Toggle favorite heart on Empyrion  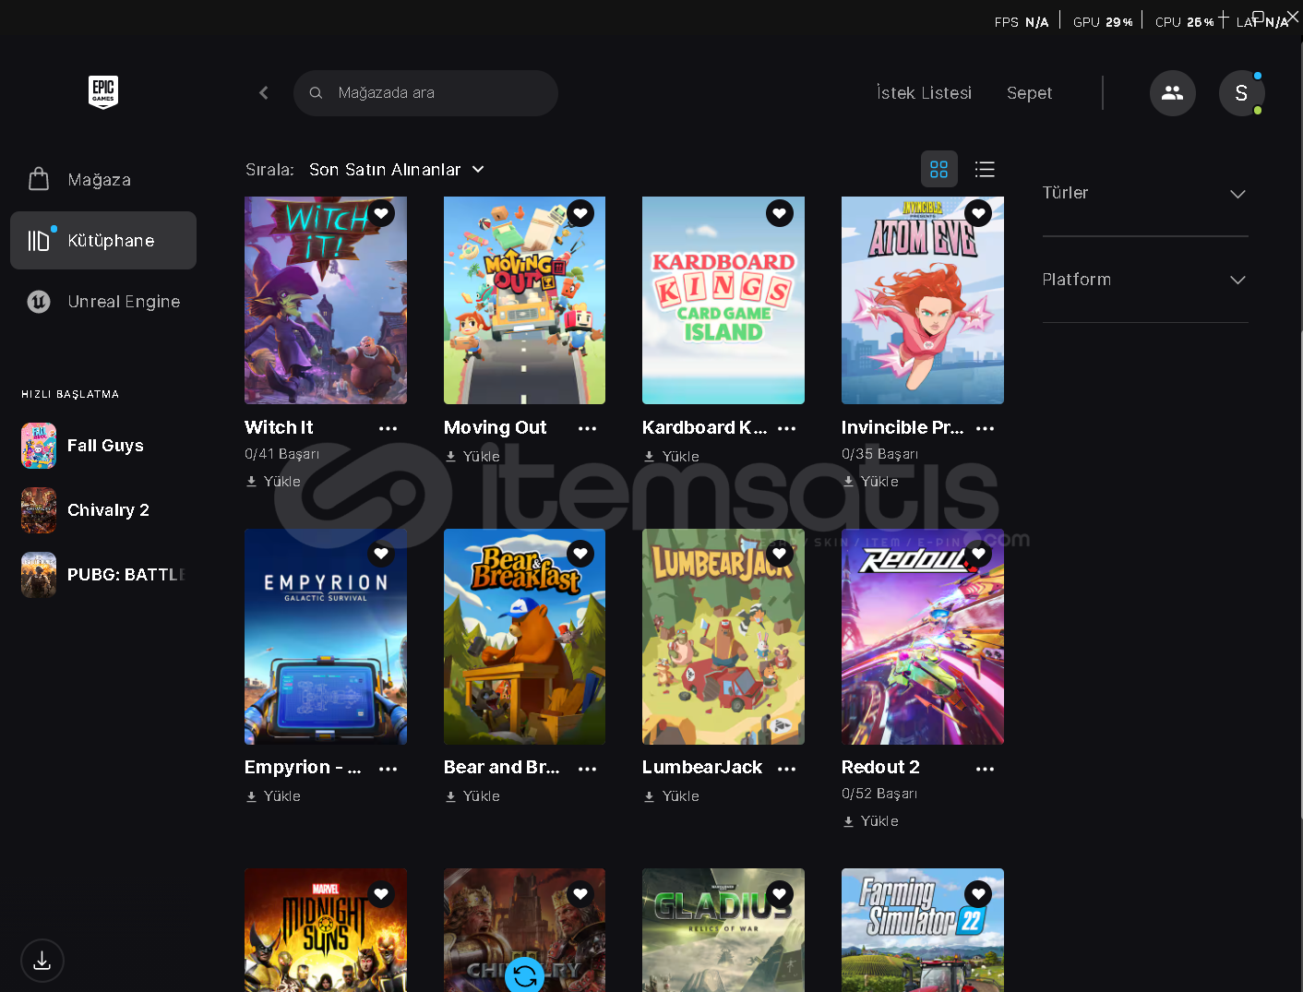click(381, 554)
